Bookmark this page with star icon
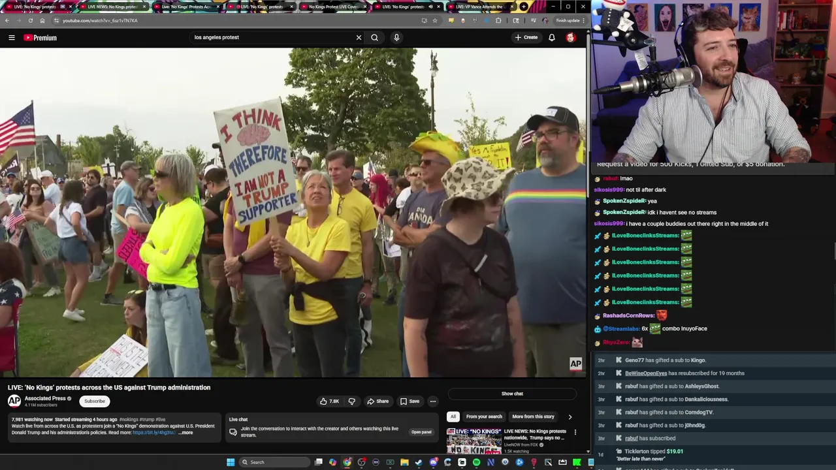The height and width of the screenshot is (470, 836). coord(435,20)
